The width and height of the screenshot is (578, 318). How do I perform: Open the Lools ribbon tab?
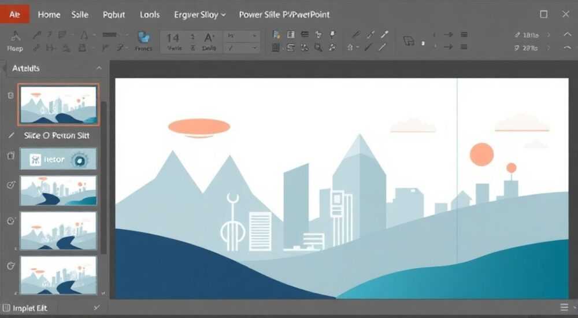(x=150, y=15)
